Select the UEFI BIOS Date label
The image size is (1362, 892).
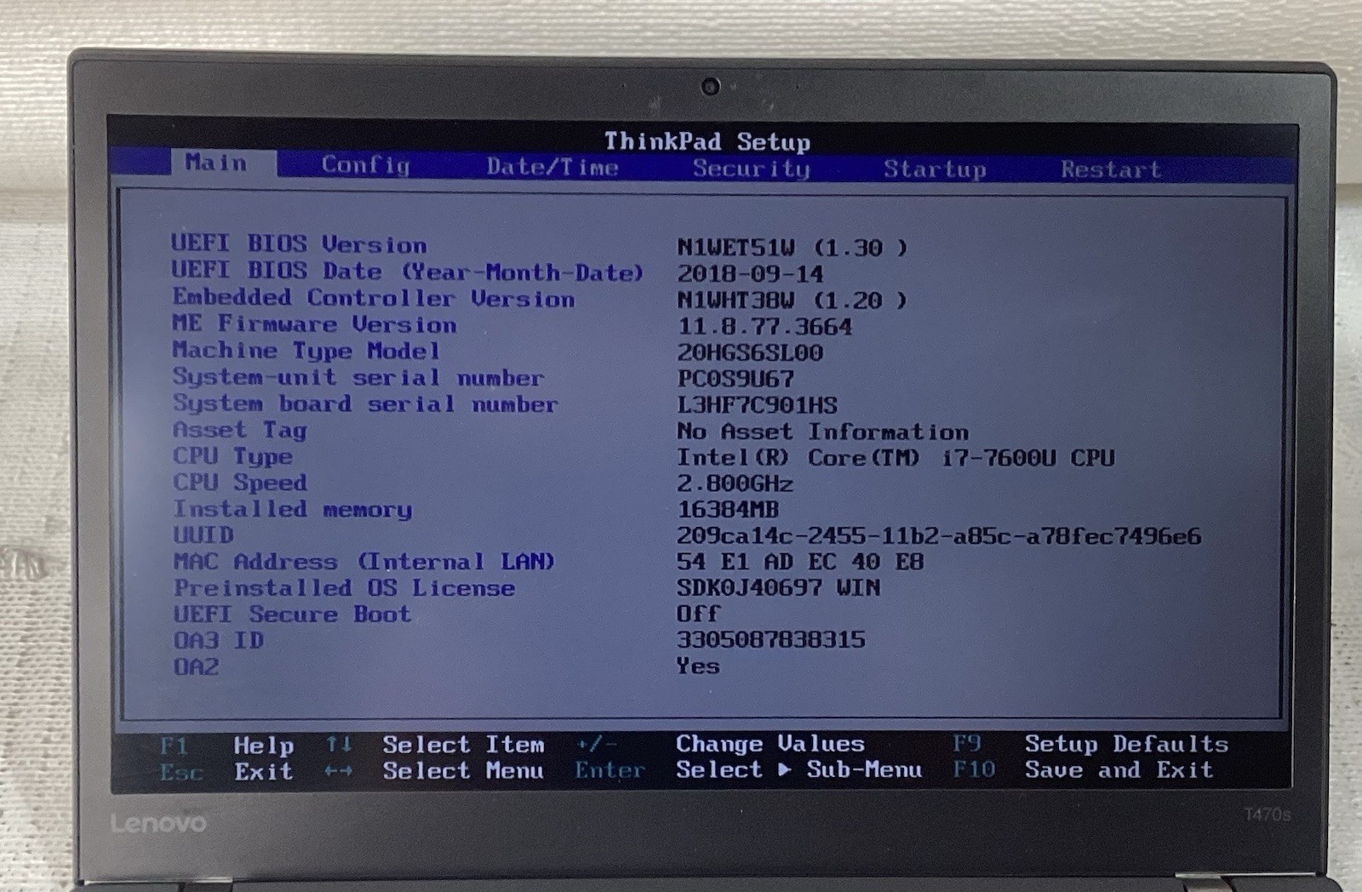click(x=407, y=272)
